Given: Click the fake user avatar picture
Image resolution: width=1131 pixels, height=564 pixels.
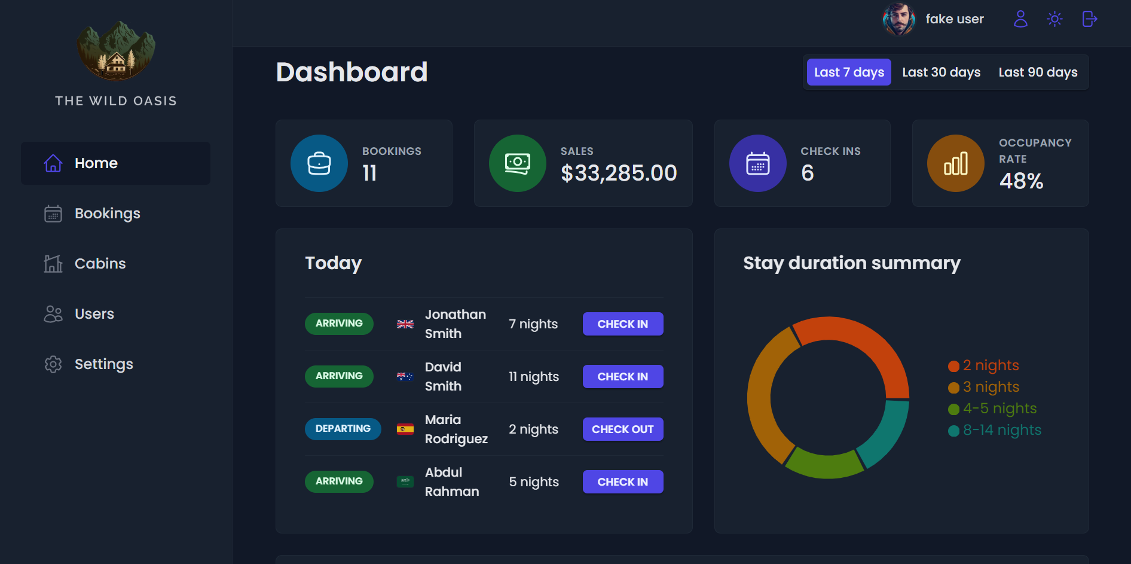Looking at the screenshot, I should (x=898, y=19).
